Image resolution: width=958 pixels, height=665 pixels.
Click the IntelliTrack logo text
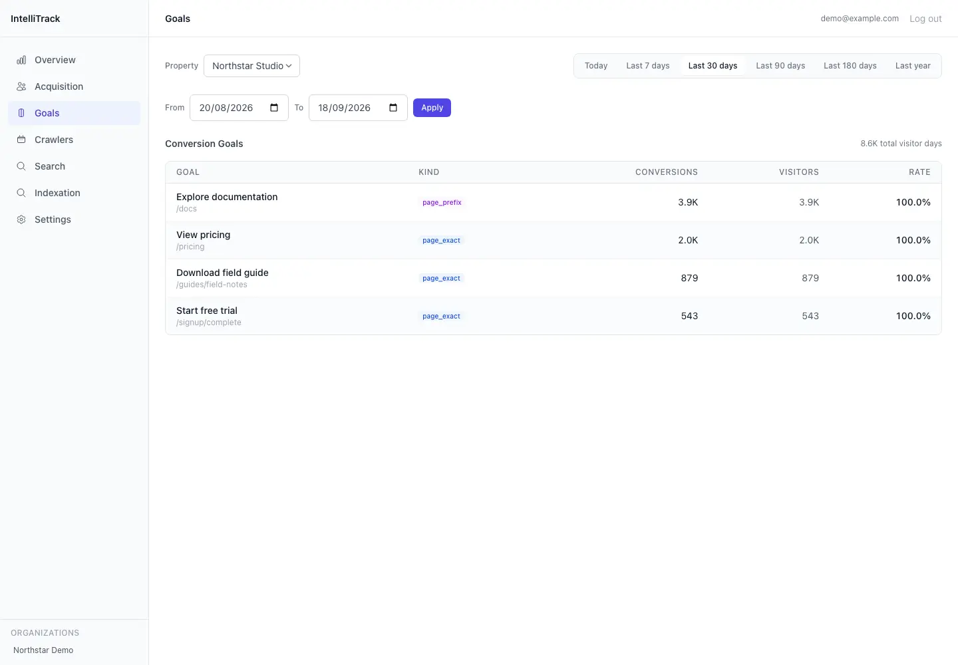click(35, 19)
